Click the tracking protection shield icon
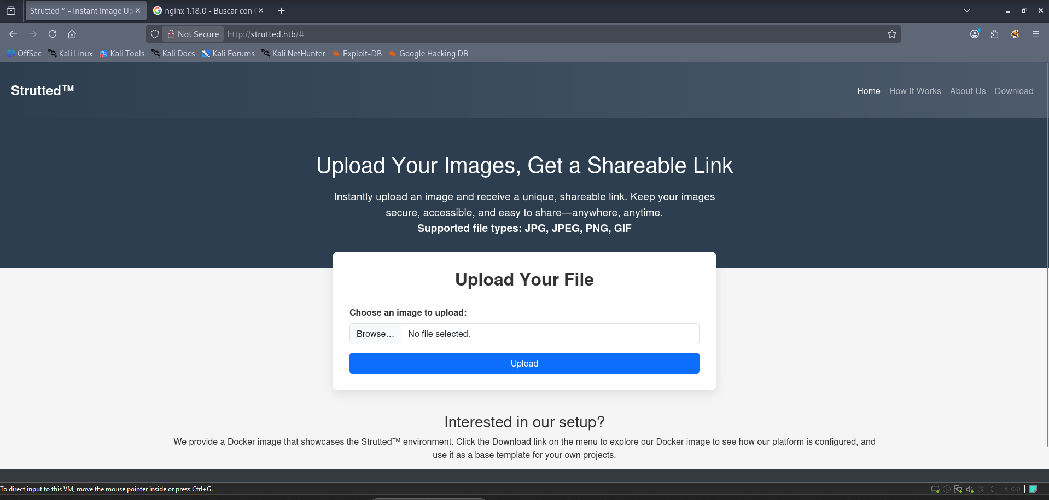This screenshot has width=1049, height=500. click(x=155, y=34)
